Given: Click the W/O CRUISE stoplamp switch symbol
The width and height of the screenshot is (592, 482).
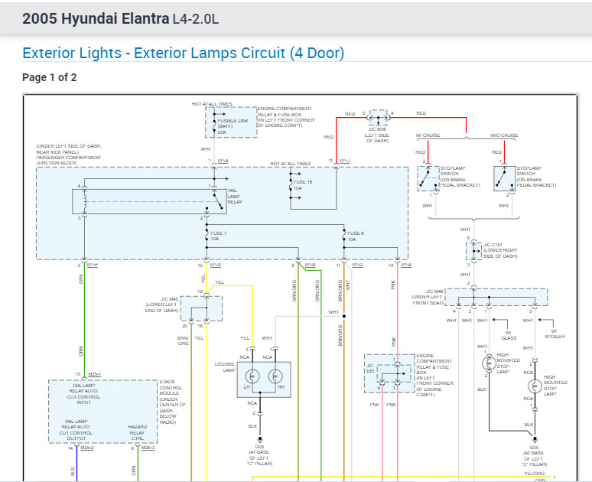Looking at the screenshot, I should coord(505,178).
